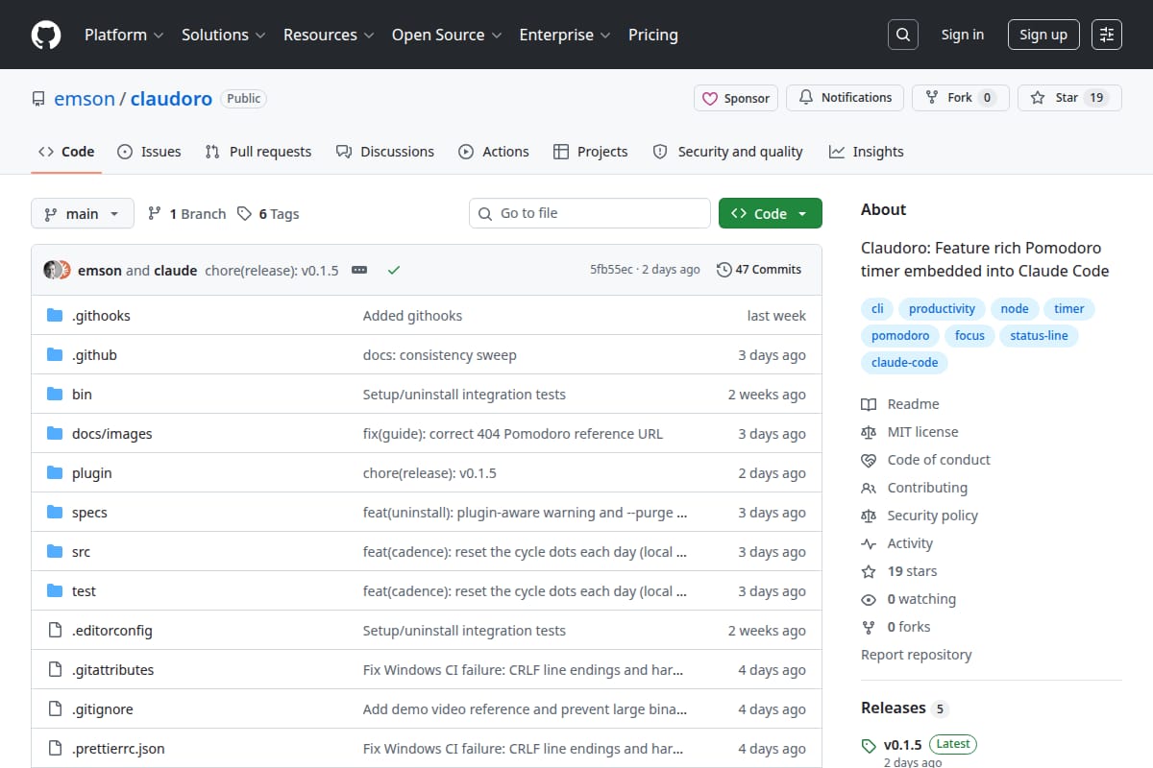Switch to the Insights tab
Image resolution: width=1153 pixels, height=768 pixels.
point(867,152)
